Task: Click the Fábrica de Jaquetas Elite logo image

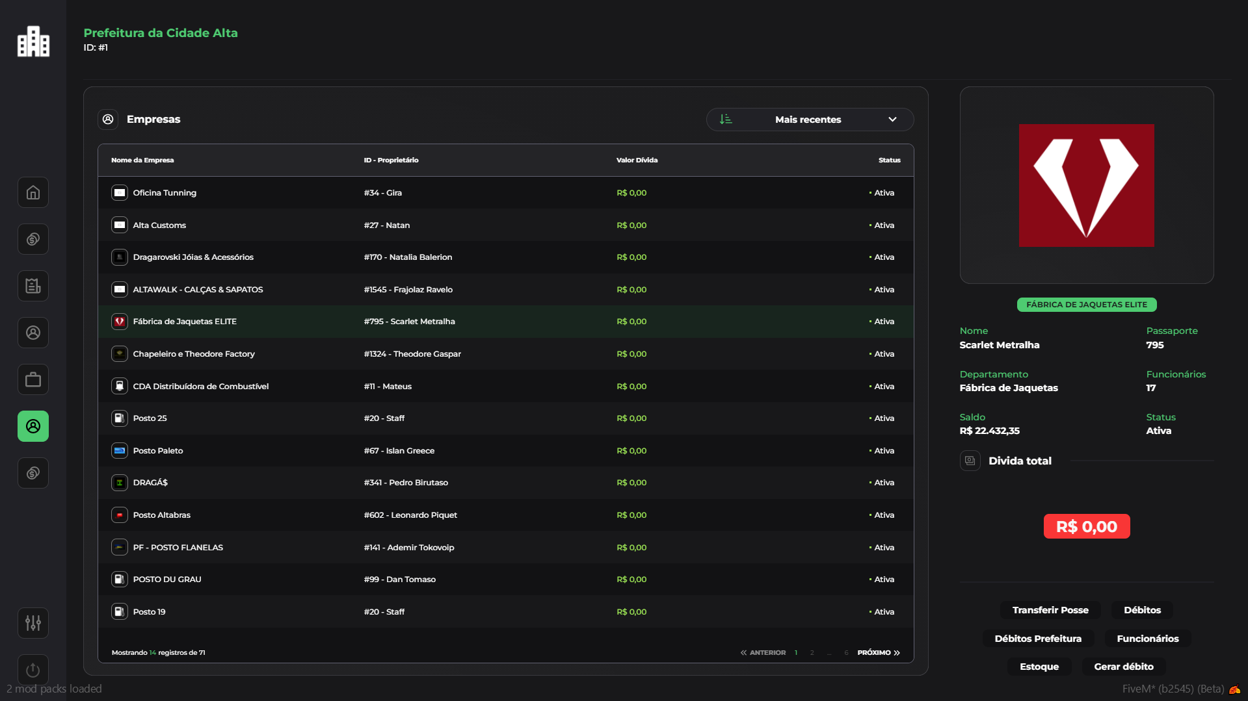Action: (1086, 185)
